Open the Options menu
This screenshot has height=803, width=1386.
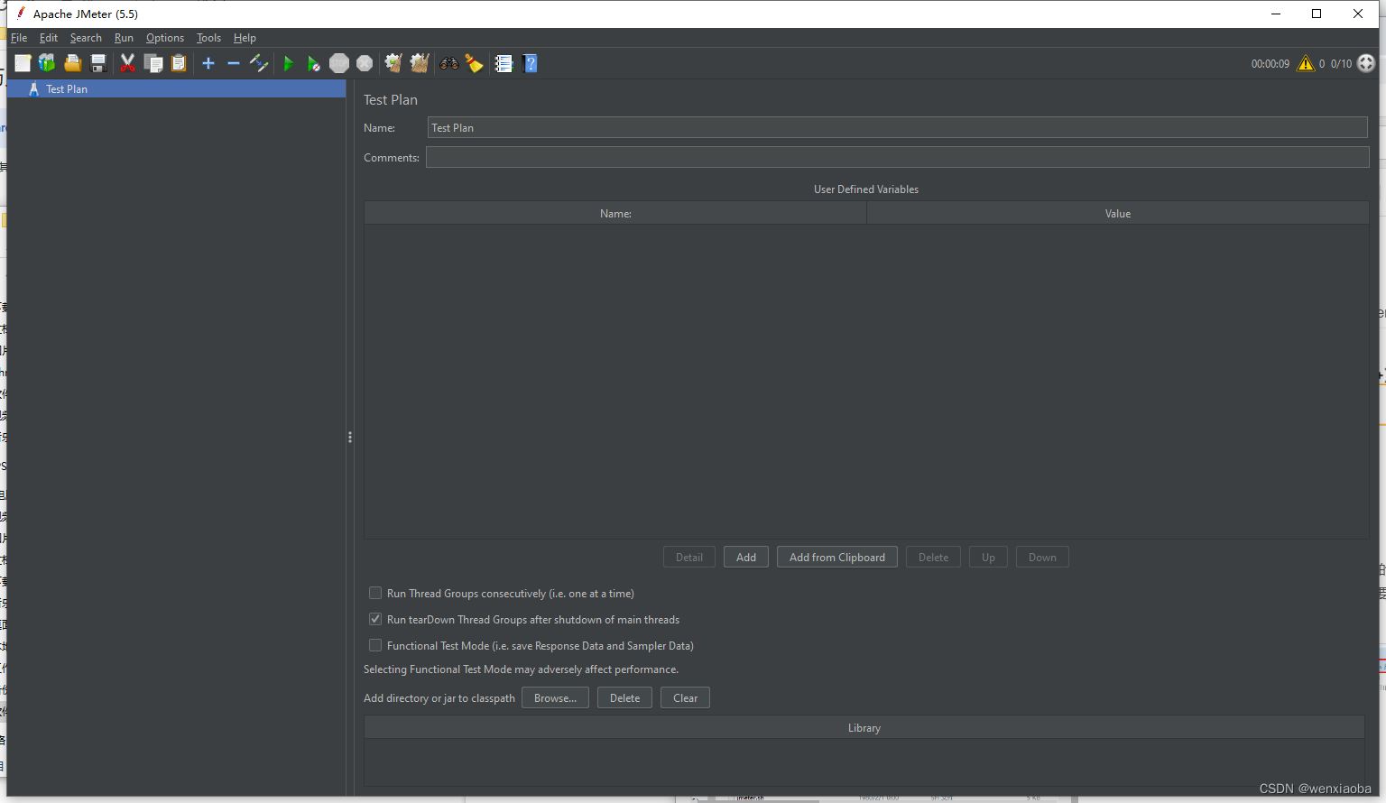164,38
